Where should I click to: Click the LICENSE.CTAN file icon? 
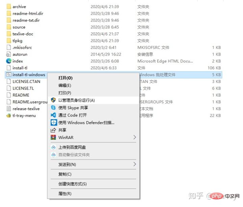(9, 81)
